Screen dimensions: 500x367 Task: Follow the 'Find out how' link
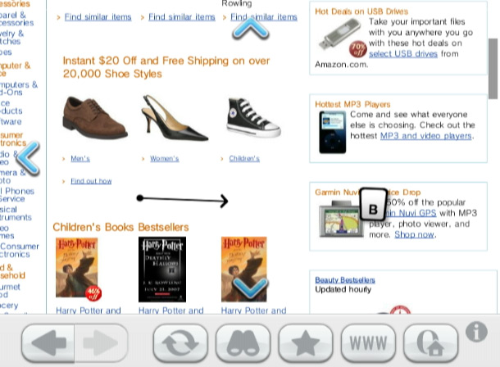(91, 181)
